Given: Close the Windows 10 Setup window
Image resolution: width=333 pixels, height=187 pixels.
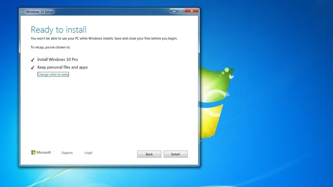Looking at the screenshot, I should pos(192,11).
